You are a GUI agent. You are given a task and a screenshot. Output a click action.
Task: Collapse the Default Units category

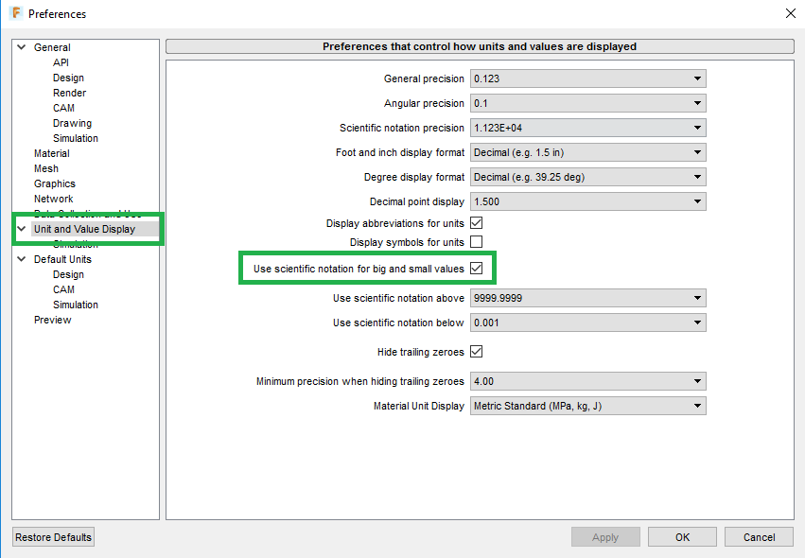coord(21,258)
